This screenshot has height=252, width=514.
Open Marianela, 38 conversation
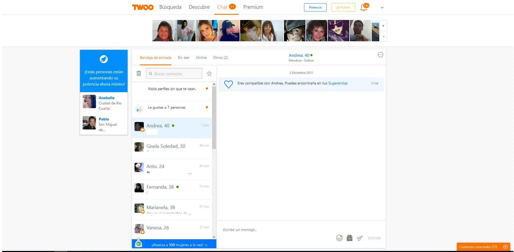[x=172, y=210]
